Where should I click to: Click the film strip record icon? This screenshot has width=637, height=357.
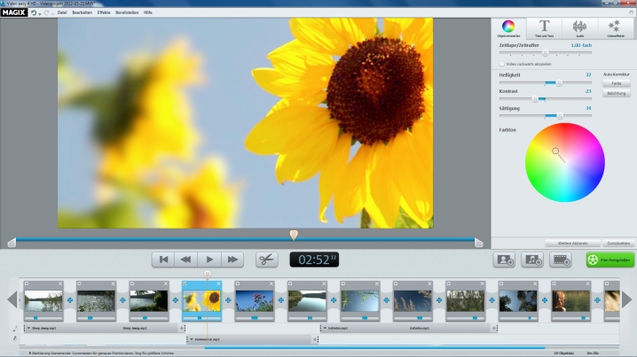[x=561, y=260]
